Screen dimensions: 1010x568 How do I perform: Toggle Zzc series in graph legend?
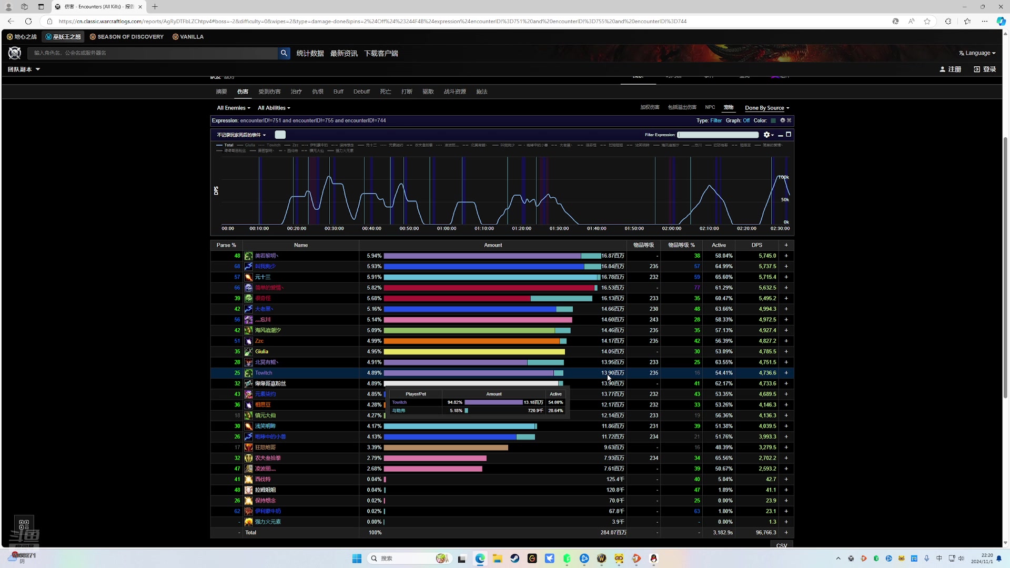point(291,145)
